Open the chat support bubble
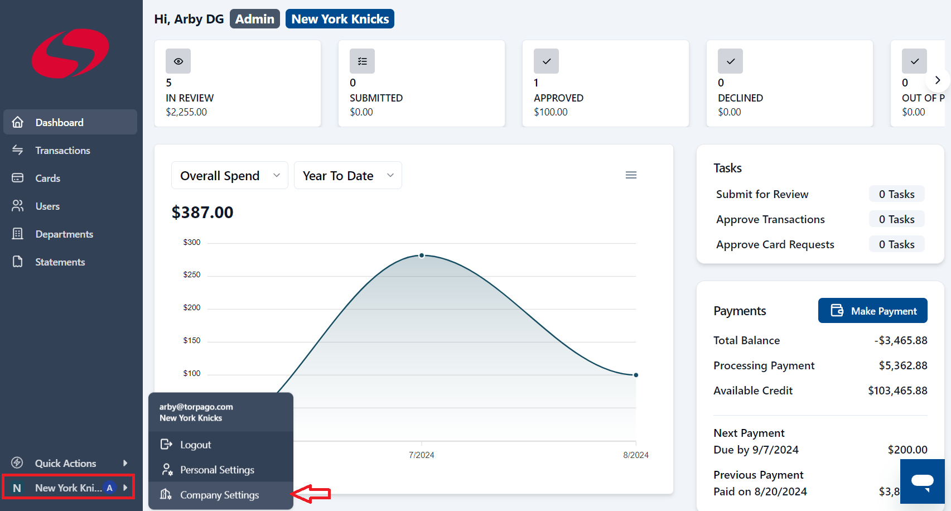The height and width of the screenshot is (511, 951). [x=922, y=481]
